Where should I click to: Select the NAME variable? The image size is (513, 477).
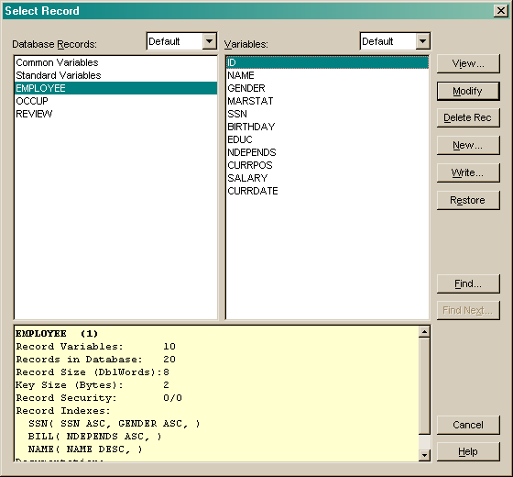[327, 75]
